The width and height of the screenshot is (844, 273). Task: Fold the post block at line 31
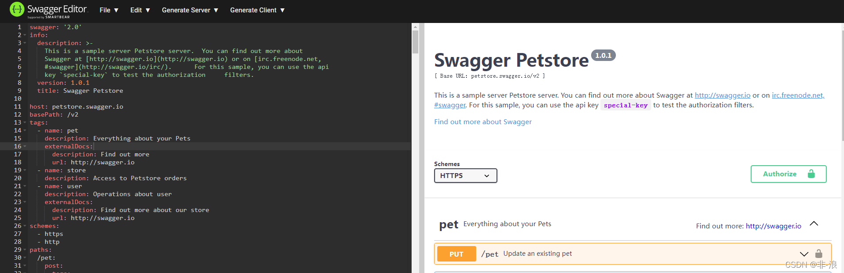pos(25,265)
